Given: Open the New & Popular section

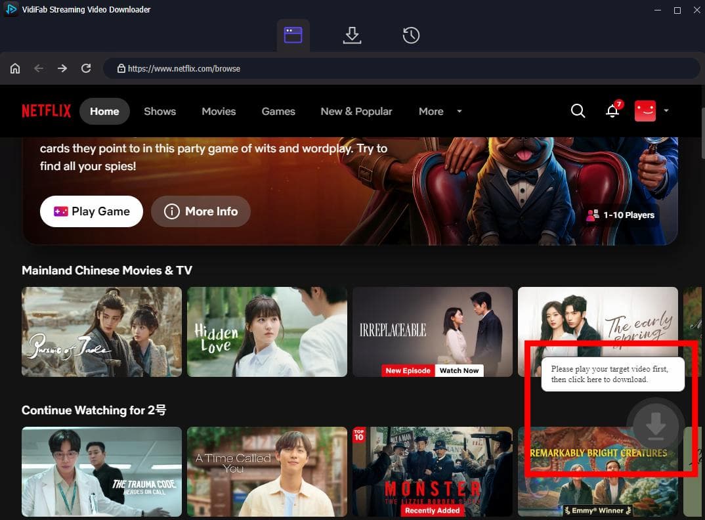Looking at the screenshot, I should pos(356,111).
